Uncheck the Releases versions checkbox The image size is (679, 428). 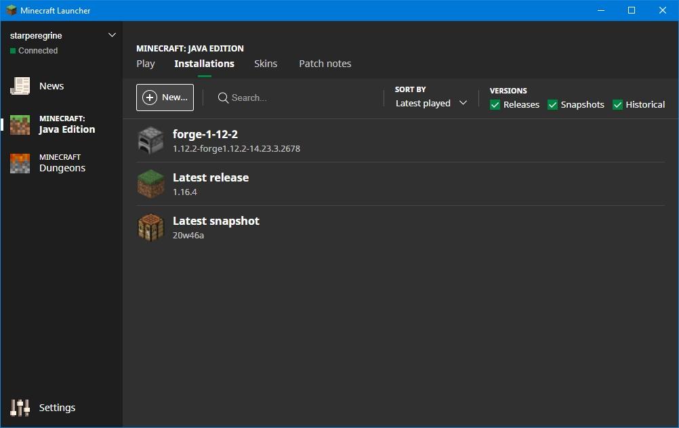pos(495,105)
